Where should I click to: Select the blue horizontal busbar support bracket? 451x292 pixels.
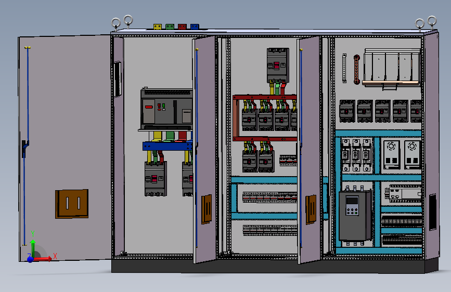167,146
